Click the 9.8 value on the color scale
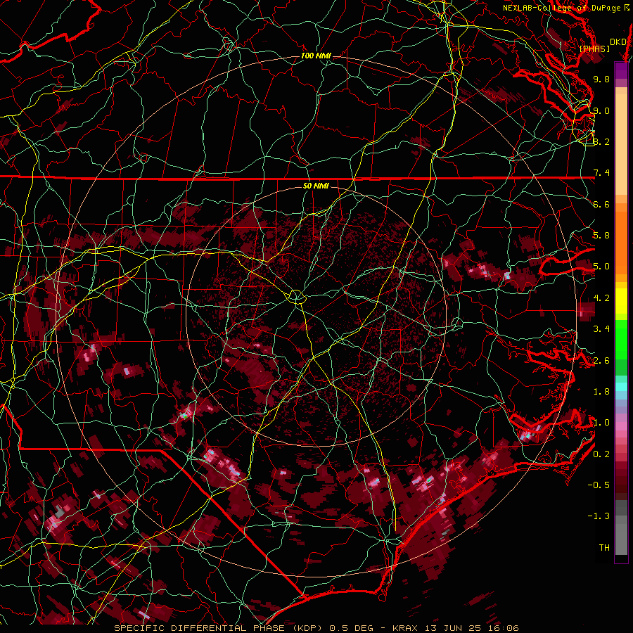 tap(601, 79)
